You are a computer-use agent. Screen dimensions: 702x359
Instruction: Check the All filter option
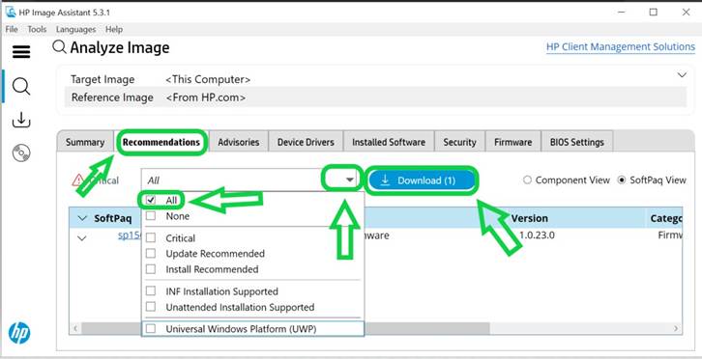pos(151,200)
